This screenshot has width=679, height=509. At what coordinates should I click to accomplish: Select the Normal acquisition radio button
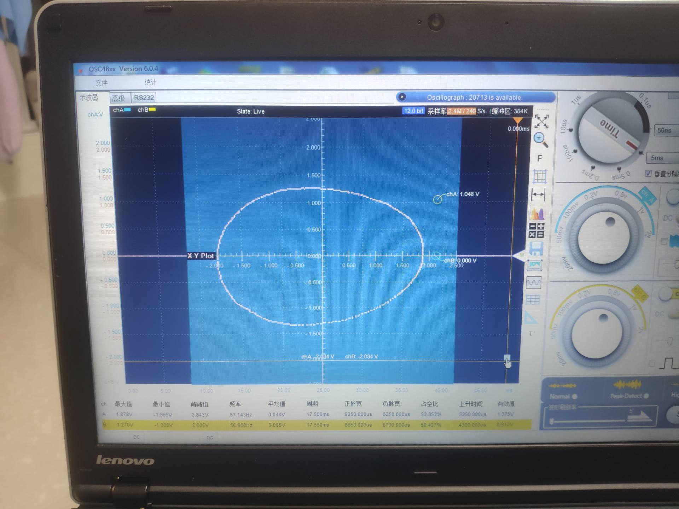(x=574, y=396)
